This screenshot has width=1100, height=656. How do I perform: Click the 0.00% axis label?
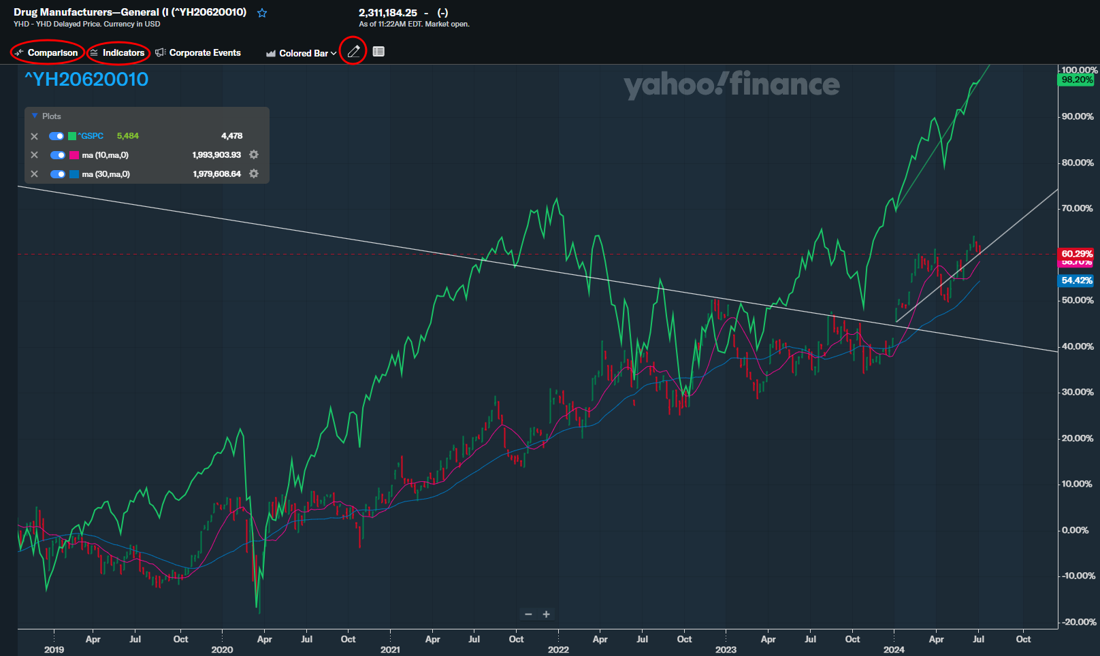(1075, 530)
